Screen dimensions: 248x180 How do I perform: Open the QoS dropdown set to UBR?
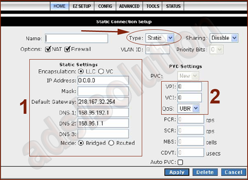[x=189, y=109]
